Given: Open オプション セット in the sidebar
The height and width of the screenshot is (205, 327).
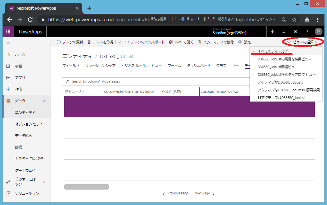Looking at the screenshot, I should click(x=29, y=124).
